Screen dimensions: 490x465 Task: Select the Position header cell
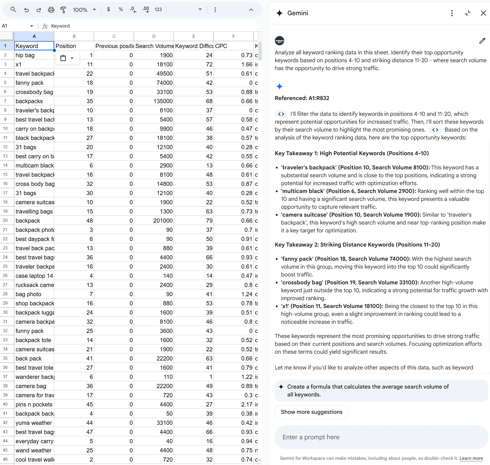[x=74, y=46]
